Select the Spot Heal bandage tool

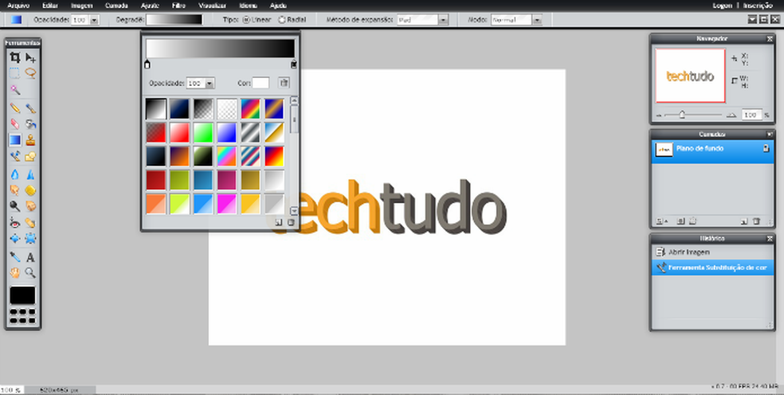30,222
